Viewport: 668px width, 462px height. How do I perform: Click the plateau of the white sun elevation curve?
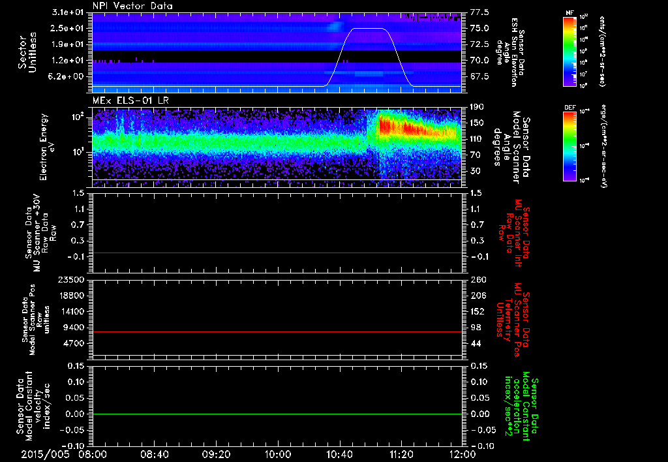pyautogui.click(x=369, y=29)
